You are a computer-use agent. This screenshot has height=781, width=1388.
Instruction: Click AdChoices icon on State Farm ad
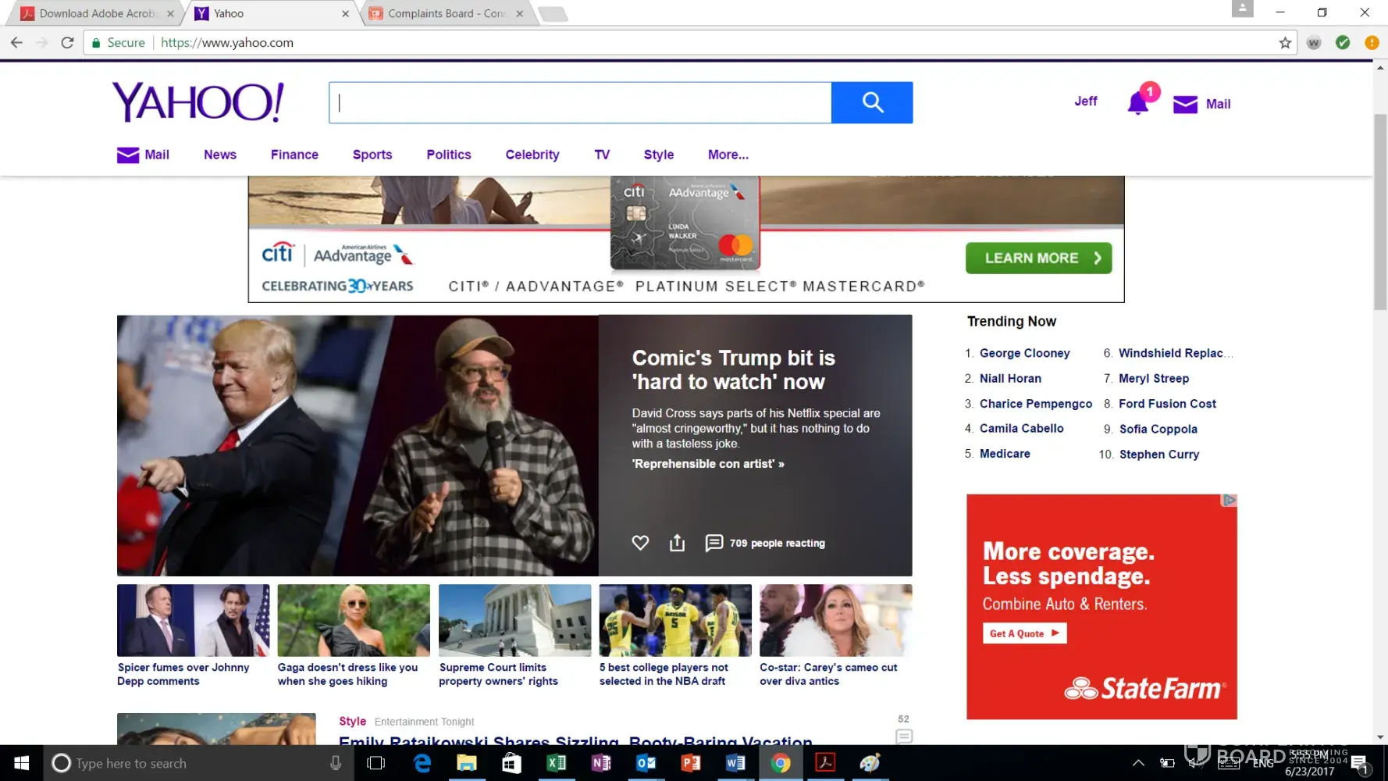[x=1230, y=500]
